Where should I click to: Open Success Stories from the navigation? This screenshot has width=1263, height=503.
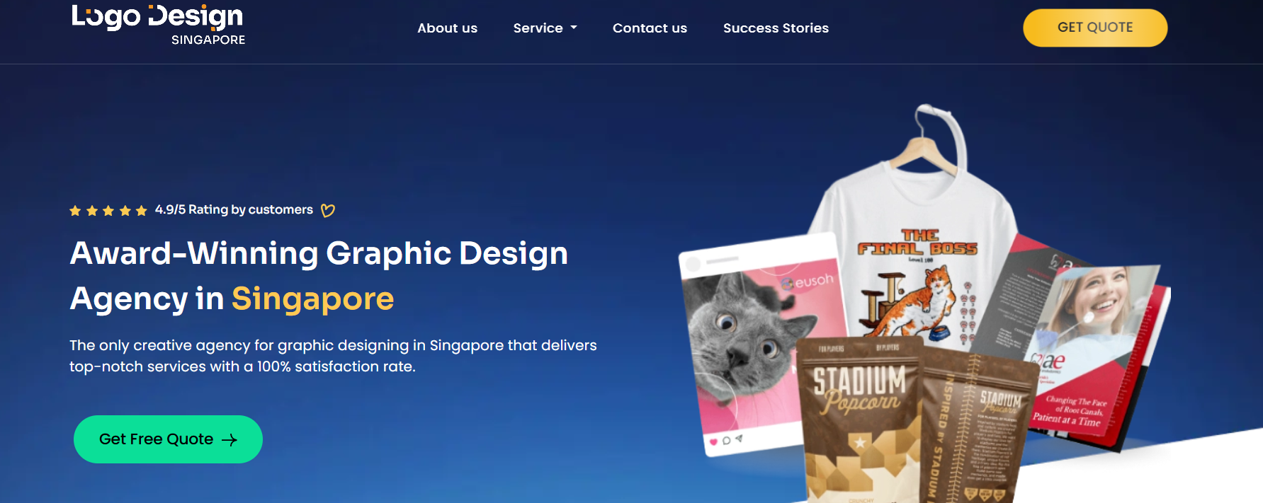[776, 28]
